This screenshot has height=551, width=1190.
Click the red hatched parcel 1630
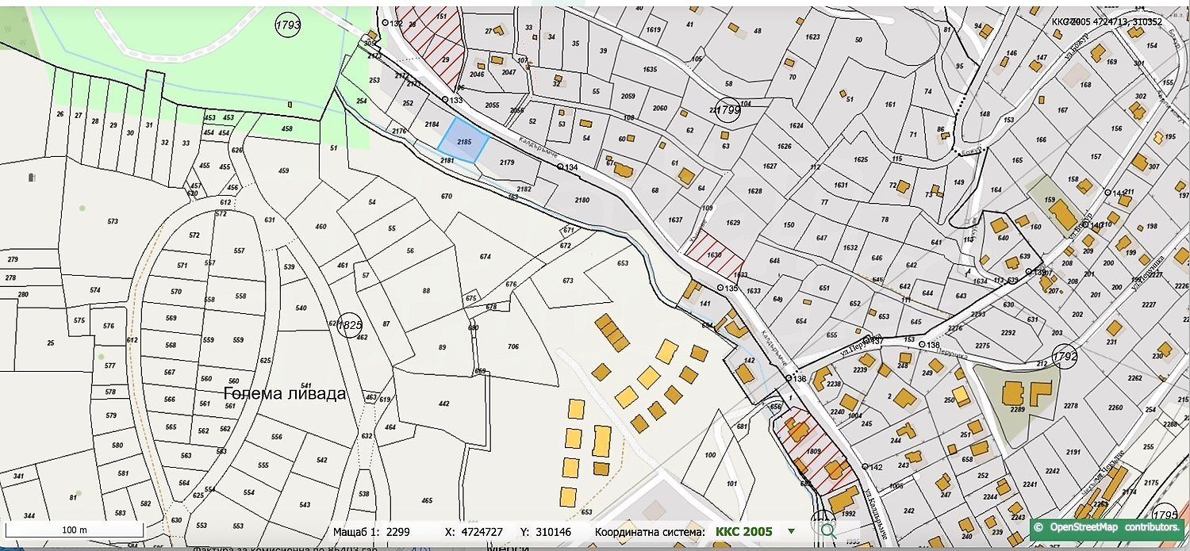tap(713, 254)
